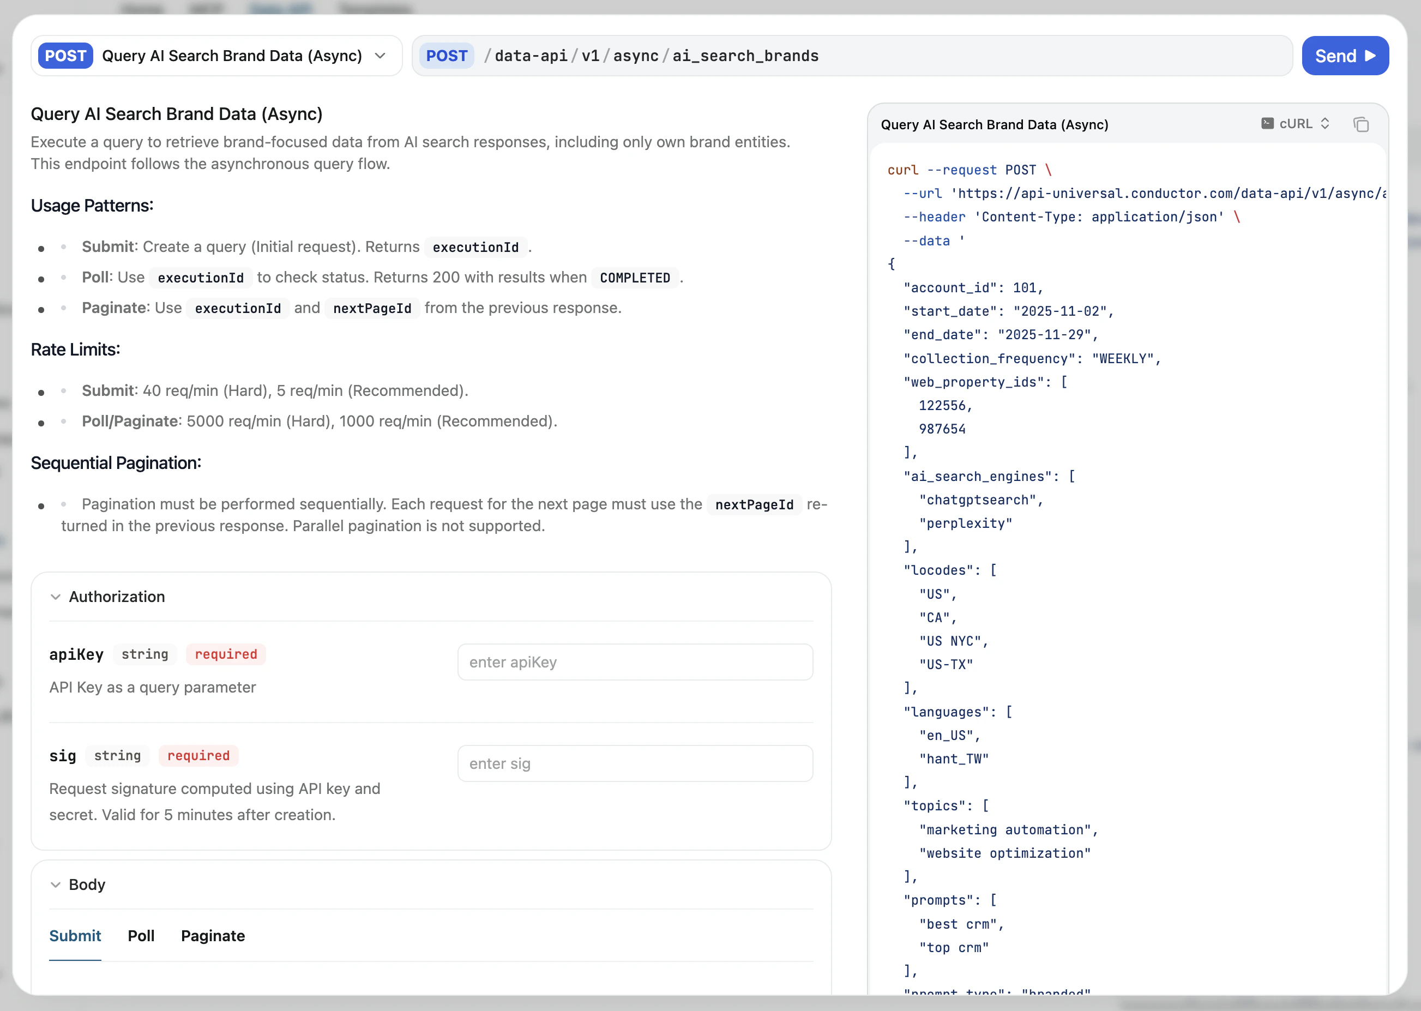Click the code panel title text
Viewport: 1421px width, 1011px height.
point(994,124)
